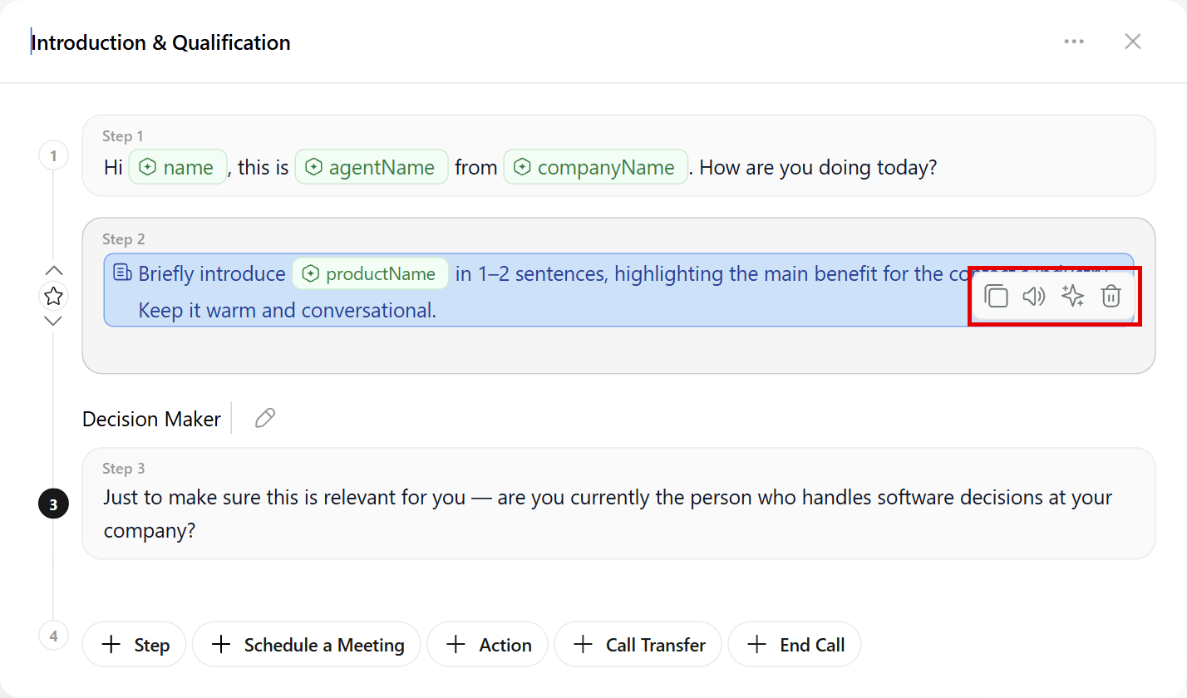The image size is (1187, 698).
Task: Click the productName variable chip
Action: pos(370,274)
